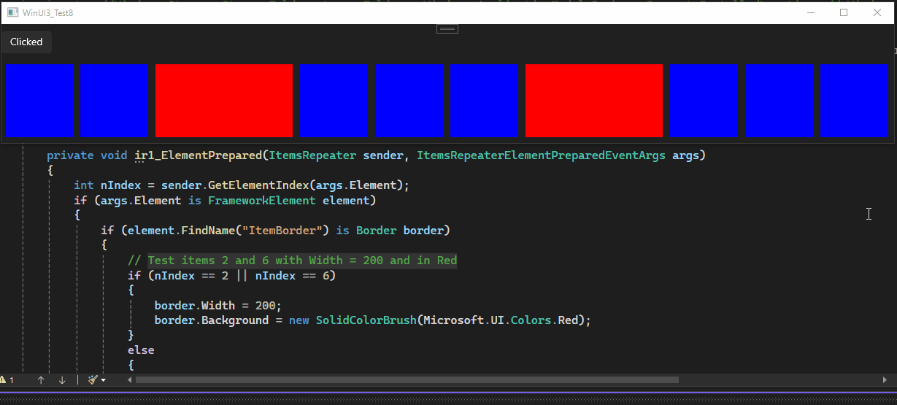Go to next issue with down arrow
Screen dimensions: 897x405
[62, 380]
